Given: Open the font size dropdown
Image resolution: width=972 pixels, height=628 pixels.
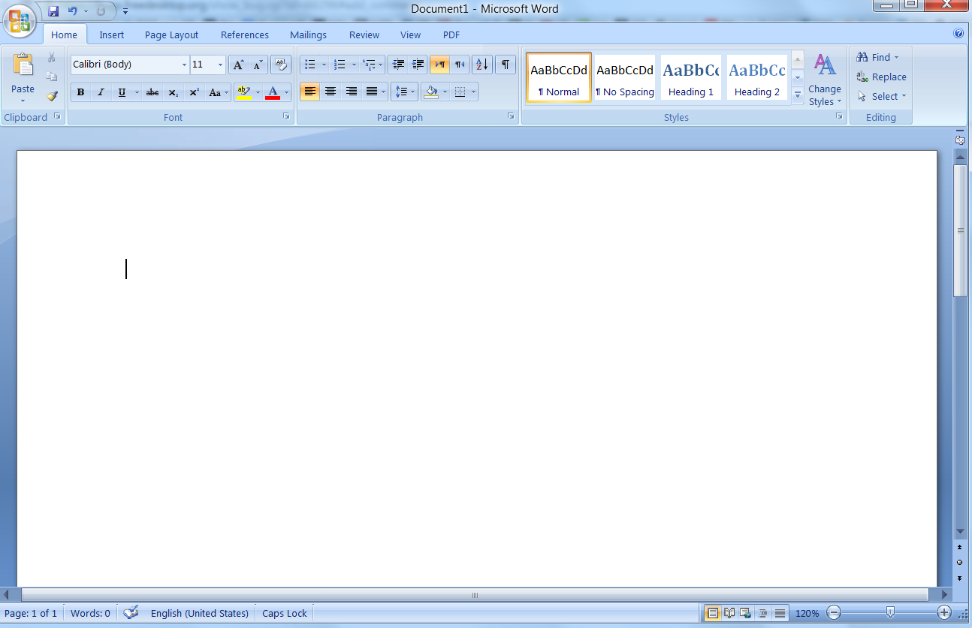Looking at the screenshot, I should point(220,65).
